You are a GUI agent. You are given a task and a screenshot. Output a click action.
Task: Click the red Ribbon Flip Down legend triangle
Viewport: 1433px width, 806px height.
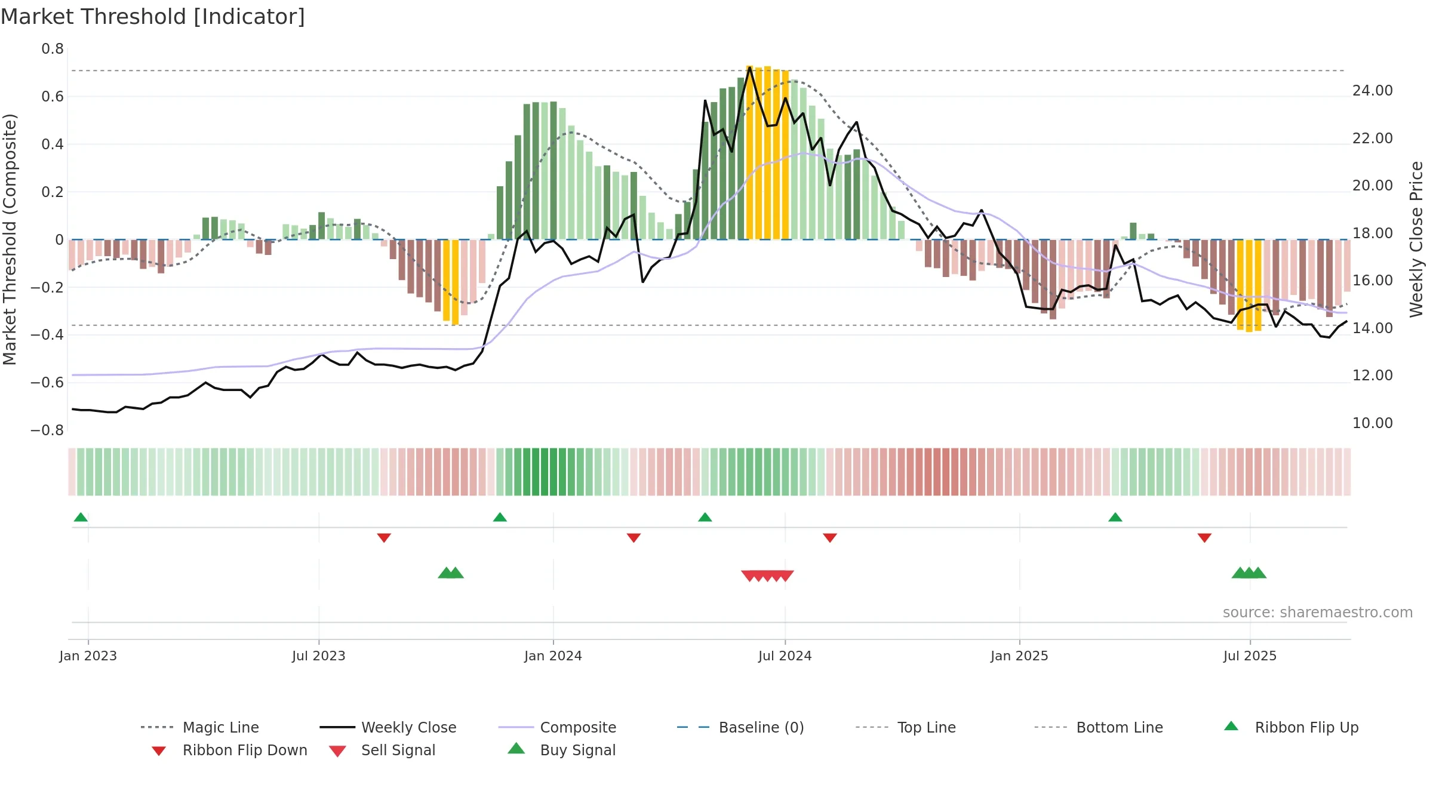[159, 751]
